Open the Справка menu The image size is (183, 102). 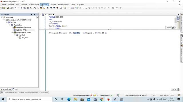point(80,5)
